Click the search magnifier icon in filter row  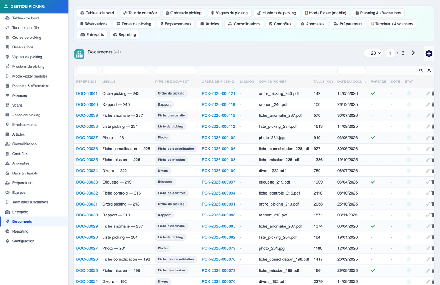pyautogui.click(x=421, y=71)
